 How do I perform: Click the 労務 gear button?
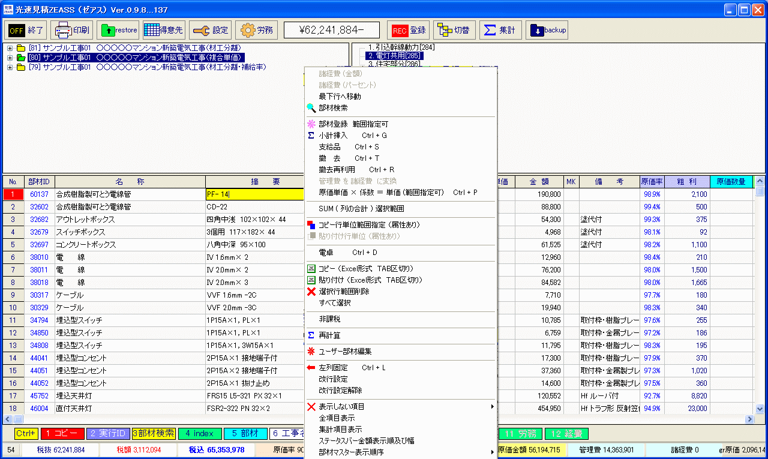point(256,30)
